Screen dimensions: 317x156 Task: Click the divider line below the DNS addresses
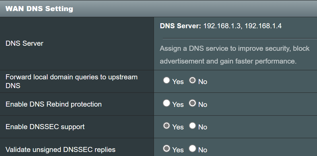click(236, 38)
